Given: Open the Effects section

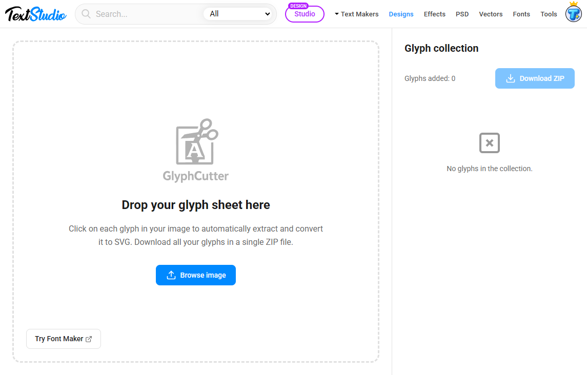Looking at the screenshot, I should [434, 14].
